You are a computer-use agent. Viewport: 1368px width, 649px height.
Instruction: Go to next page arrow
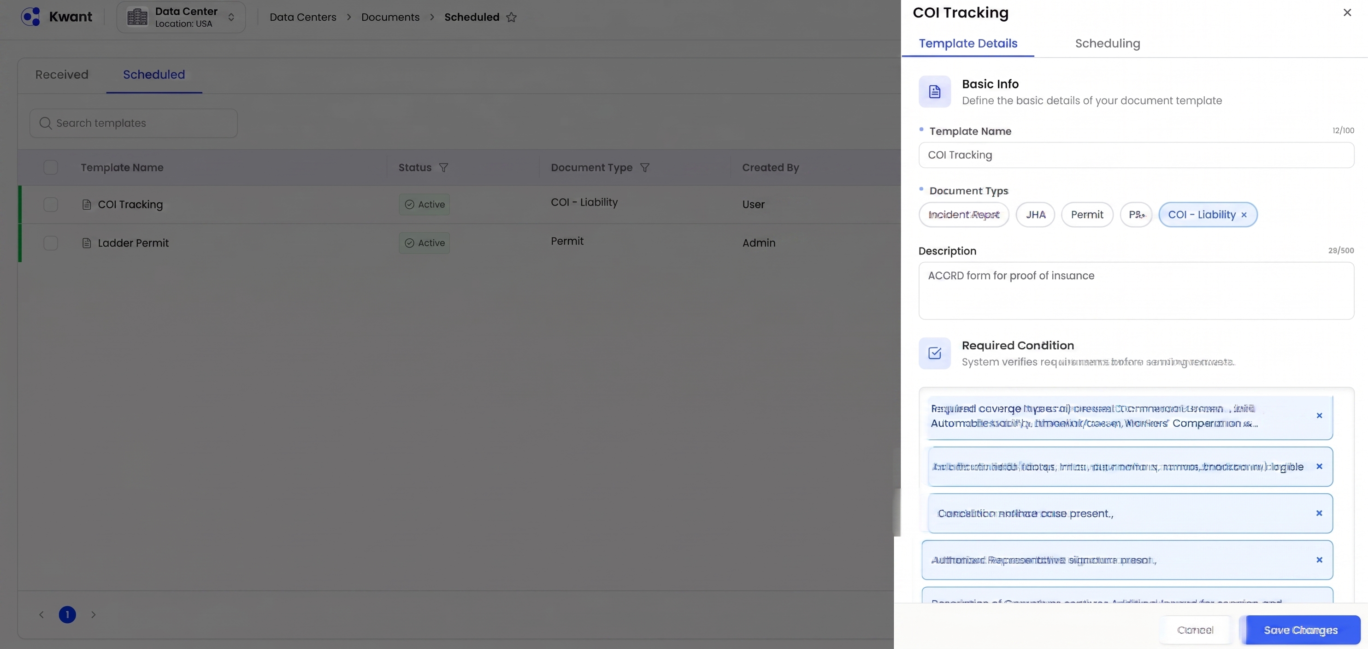point(94,614)
